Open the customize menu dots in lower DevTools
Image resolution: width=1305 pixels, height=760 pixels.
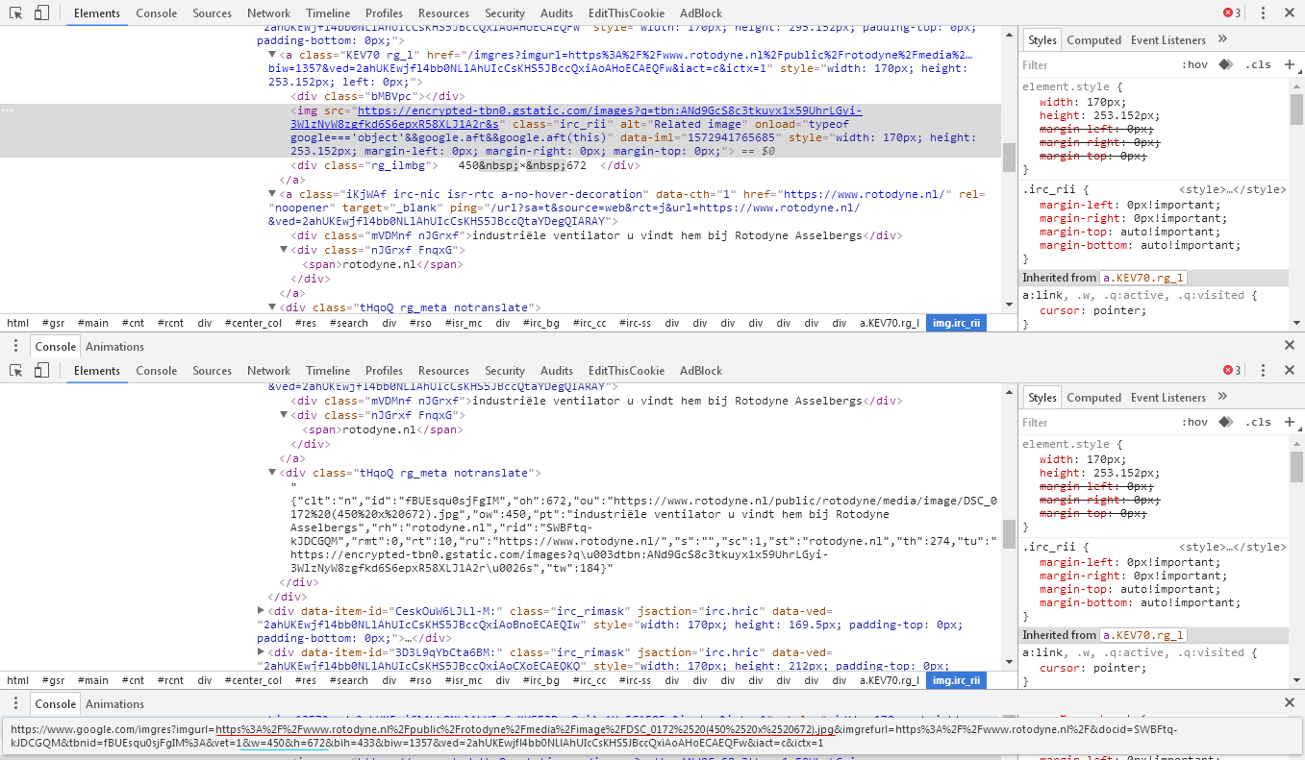tap(1264, 370)
